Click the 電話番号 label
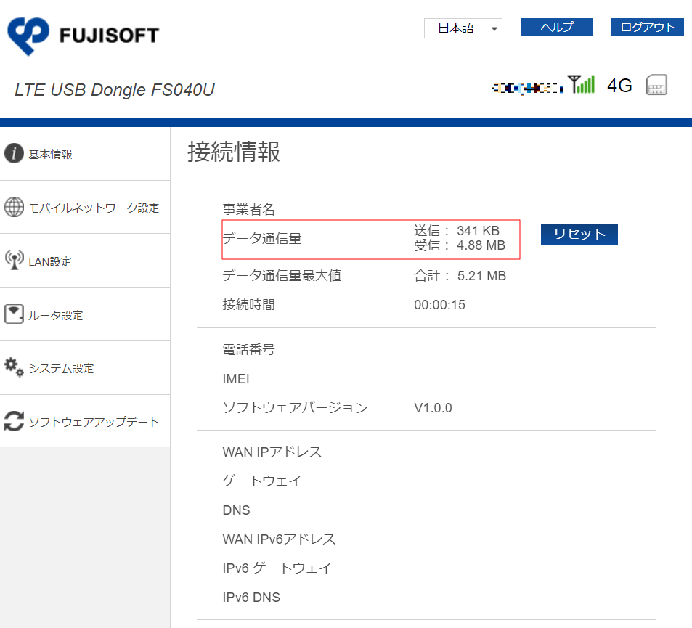This screenshot has width=692, height=628. coord(248,350)
